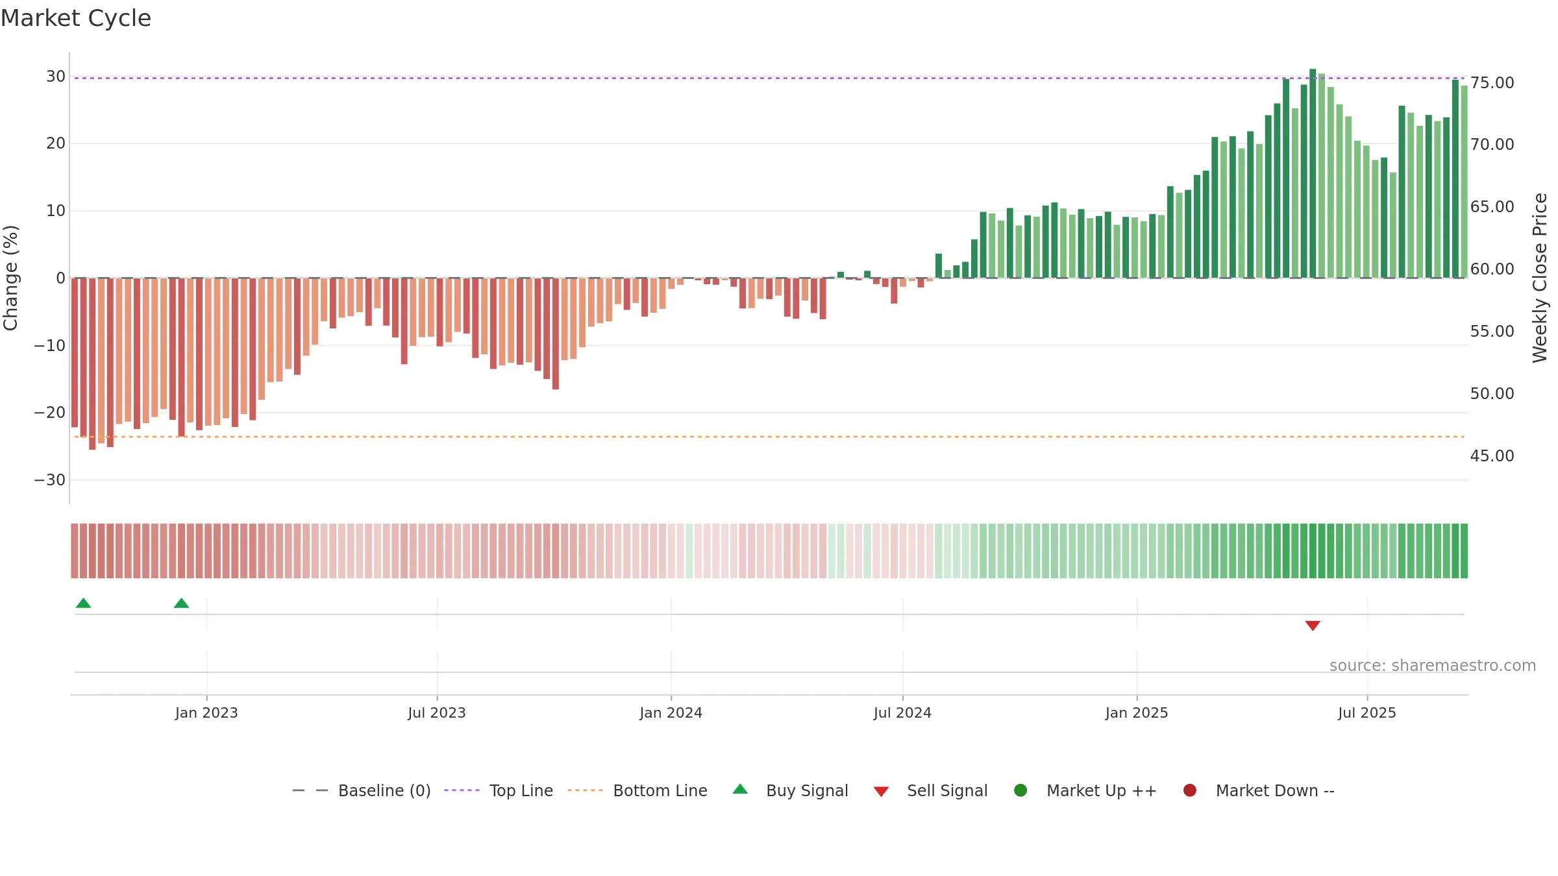Screen dimensions: 1558x876
Task: Click the Jan 2025 x-axis label
Action: tap(1137, 713)
